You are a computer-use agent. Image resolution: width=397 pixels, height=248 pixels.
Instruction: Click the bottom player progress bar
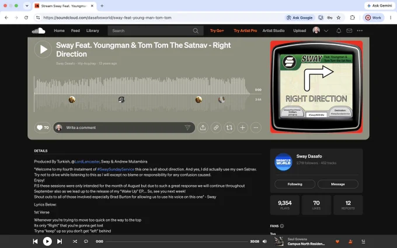coord(177,242)
